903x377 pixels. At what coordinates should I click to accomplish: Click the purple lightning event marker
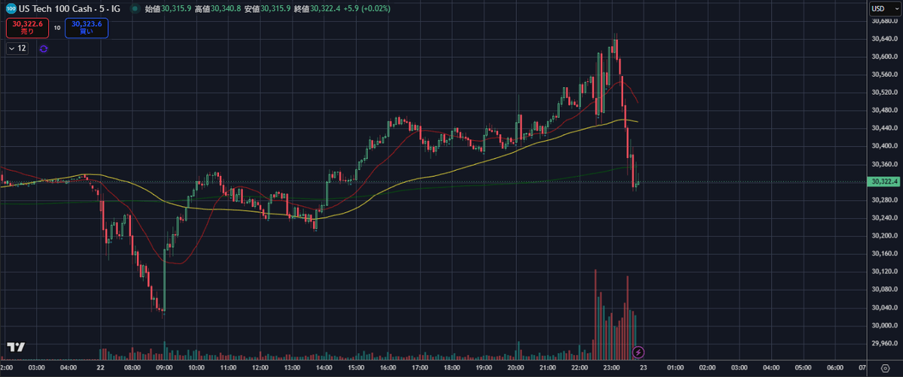[638, 351]
